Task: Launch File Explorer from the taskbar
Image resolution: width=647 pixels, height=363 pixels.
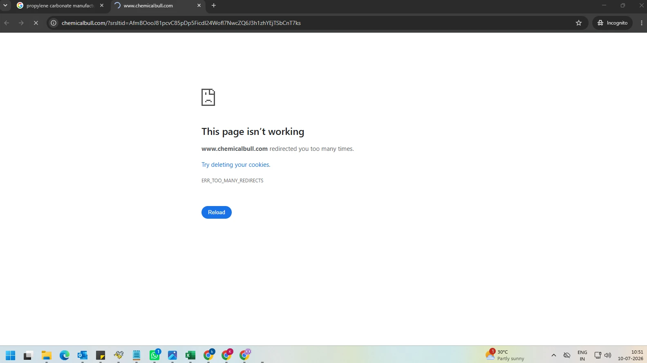Action: pyautogui.click(x=46, y=355)
